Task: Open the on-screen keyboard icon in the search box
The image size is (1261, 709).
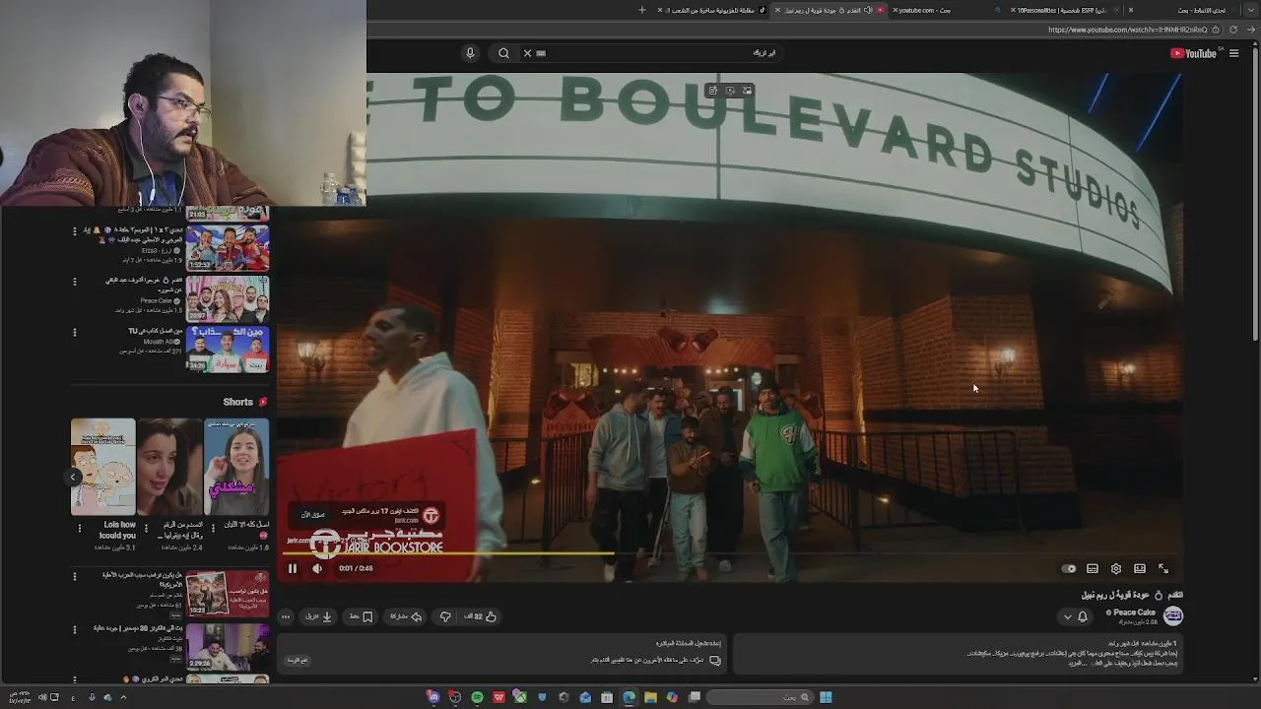Action: [541, 53]
